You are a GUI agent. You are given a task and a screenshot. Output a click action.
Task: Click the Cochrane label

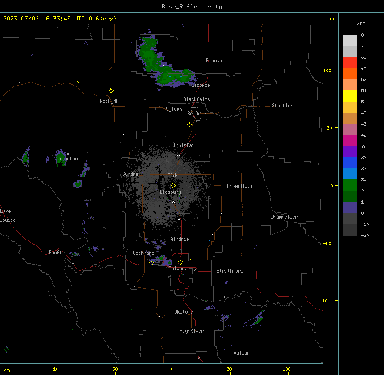tap(143, 253)
